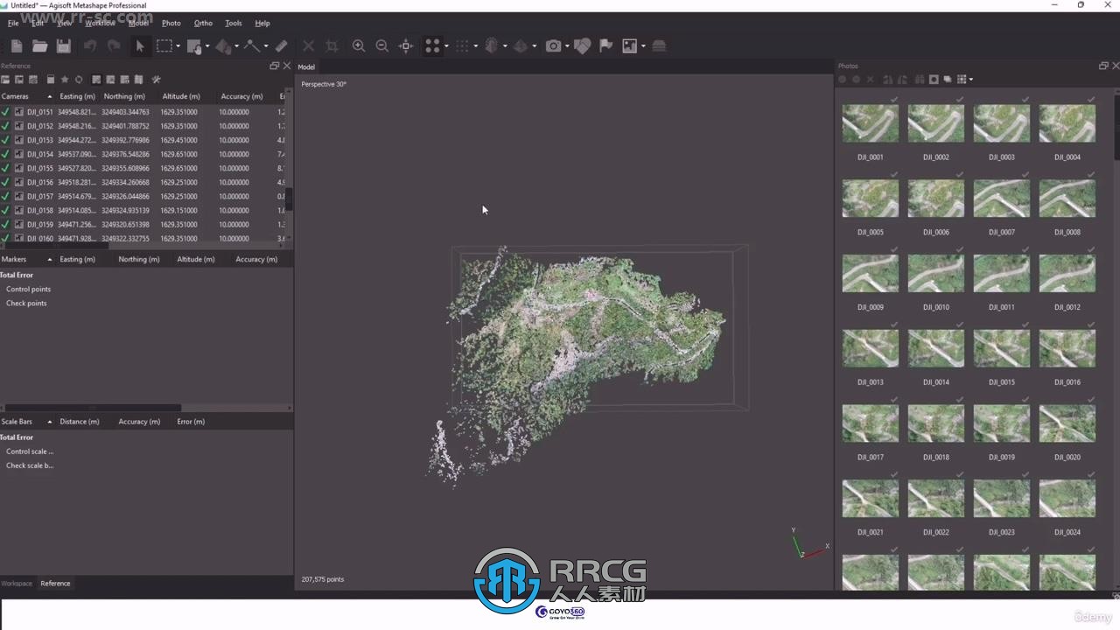Create a new project with New icon

click(x=16, y=45)
